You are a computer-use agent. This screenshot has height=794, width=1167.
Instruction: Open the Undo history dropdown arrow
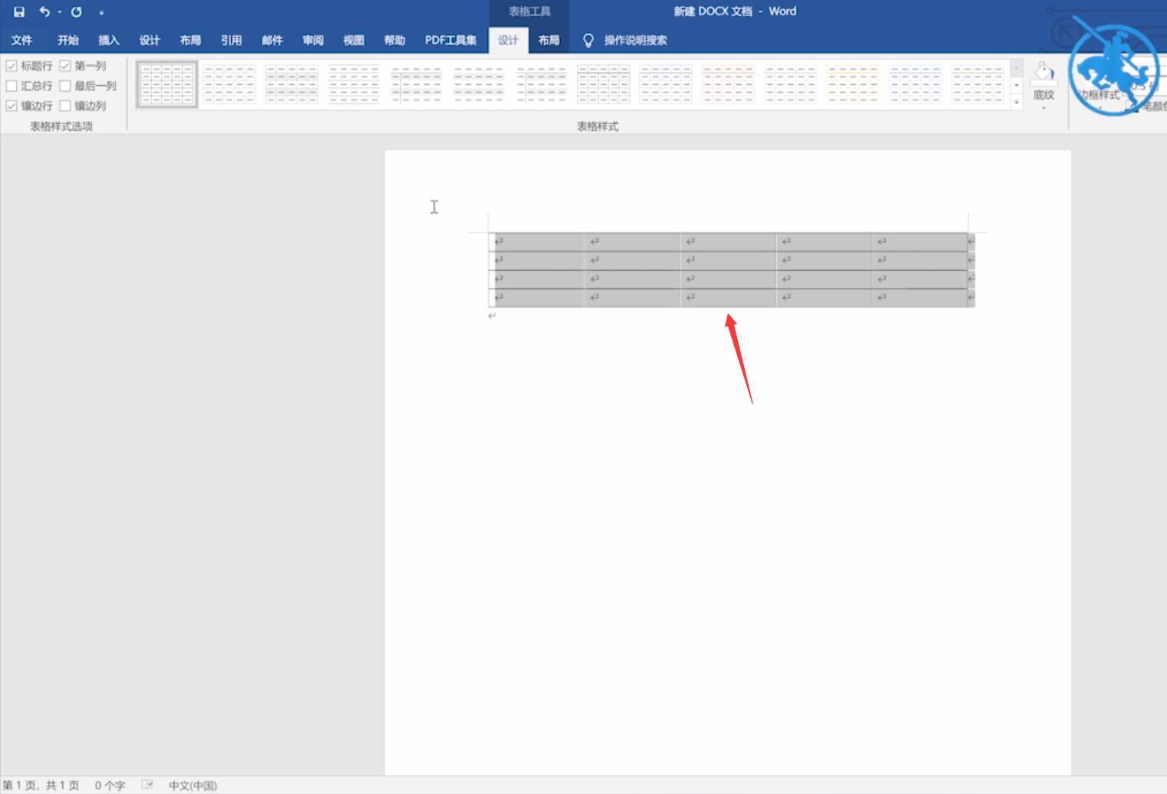[59, 12]
